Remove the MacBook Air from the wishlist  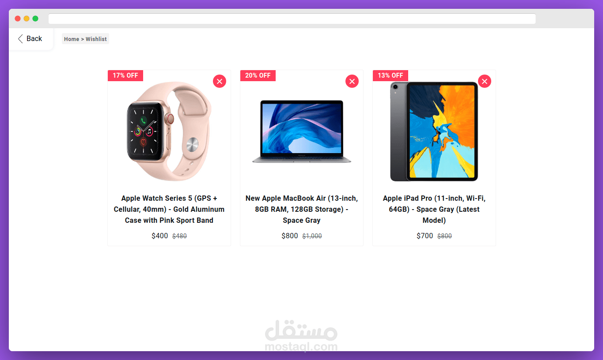(352, 81)
